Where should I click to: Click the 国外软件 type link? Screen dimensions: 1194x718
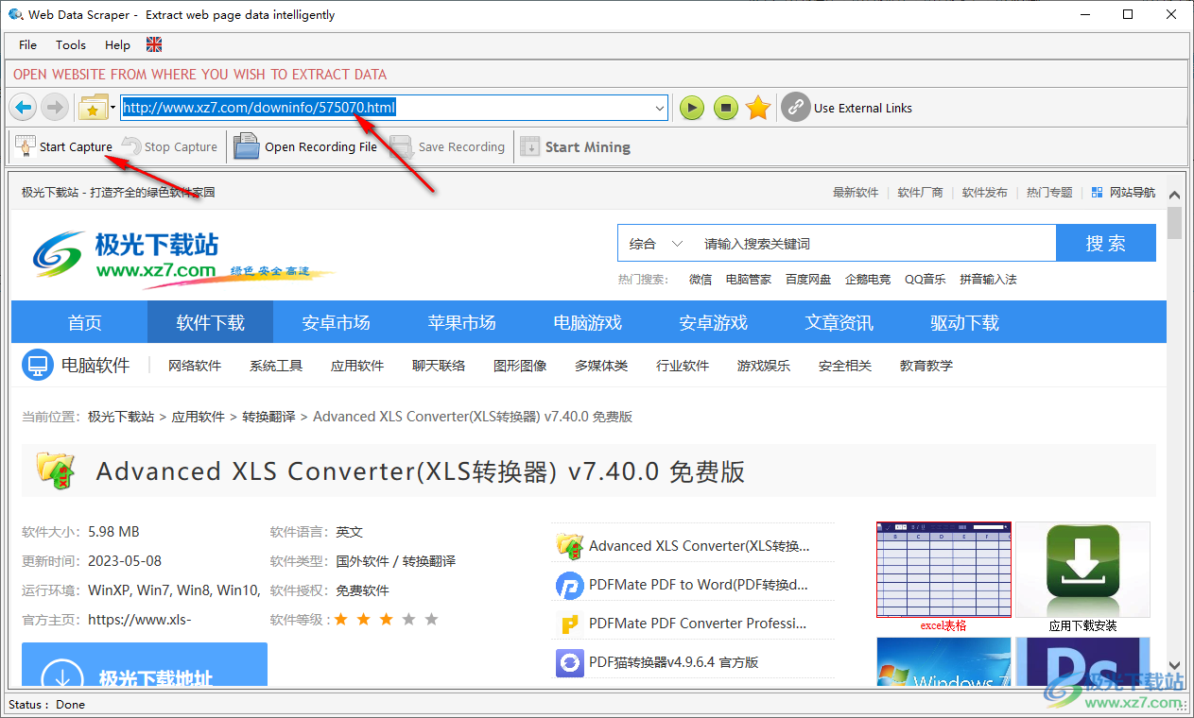pos(362,561)
